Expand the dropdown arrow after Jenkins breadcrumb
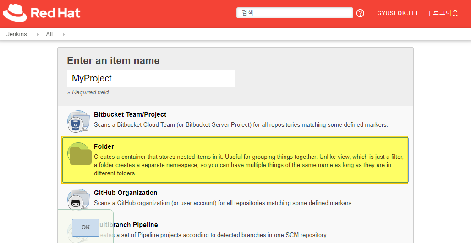Viewport: 471px width, 243px height. [x=38, y=34]
